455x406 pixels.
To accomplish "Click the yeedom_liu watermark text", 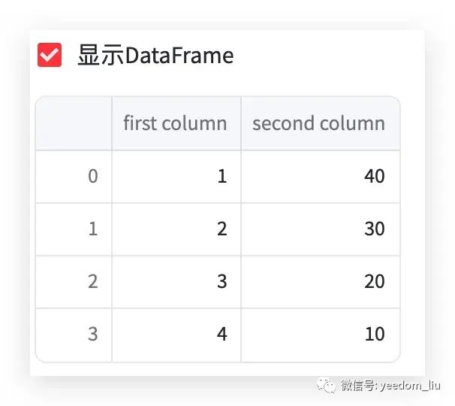I will 410,386.
